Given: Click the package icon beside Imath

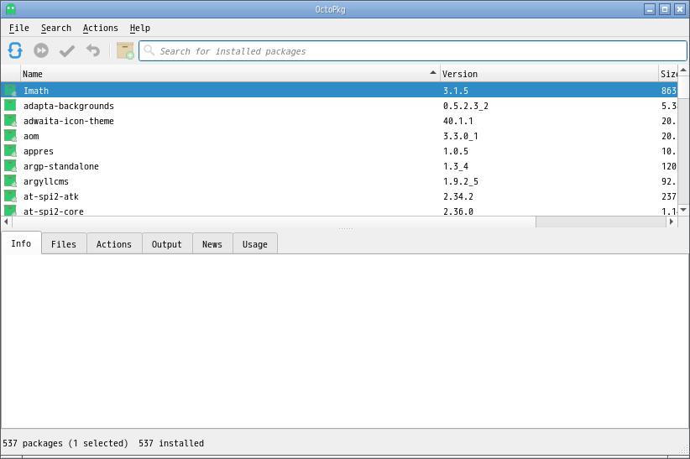Looking at the screenshot, I should point(10,91).
